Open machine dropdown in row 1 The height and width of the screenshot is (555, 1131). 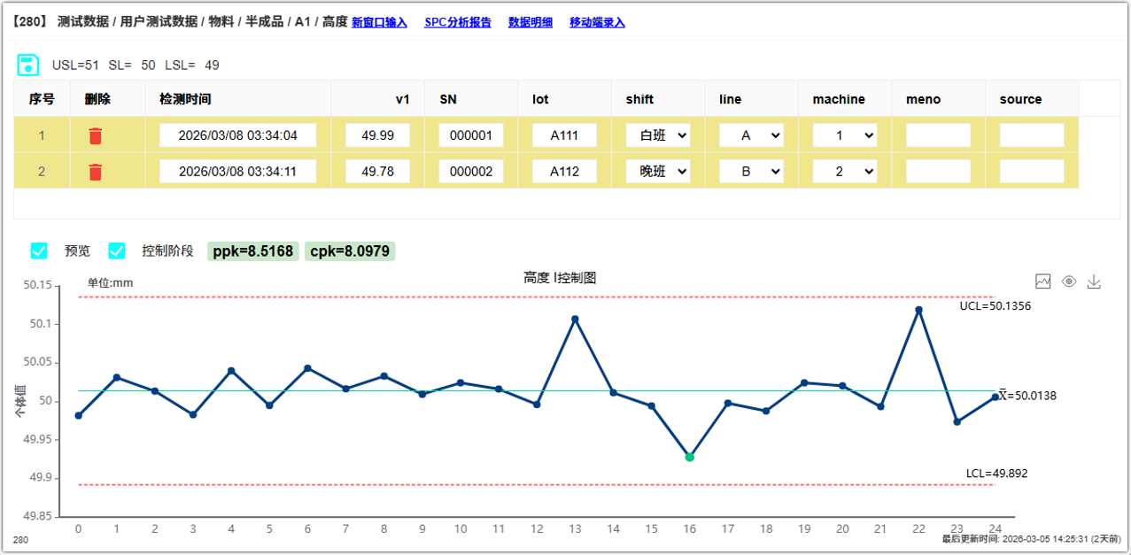(x=845, y=135)
